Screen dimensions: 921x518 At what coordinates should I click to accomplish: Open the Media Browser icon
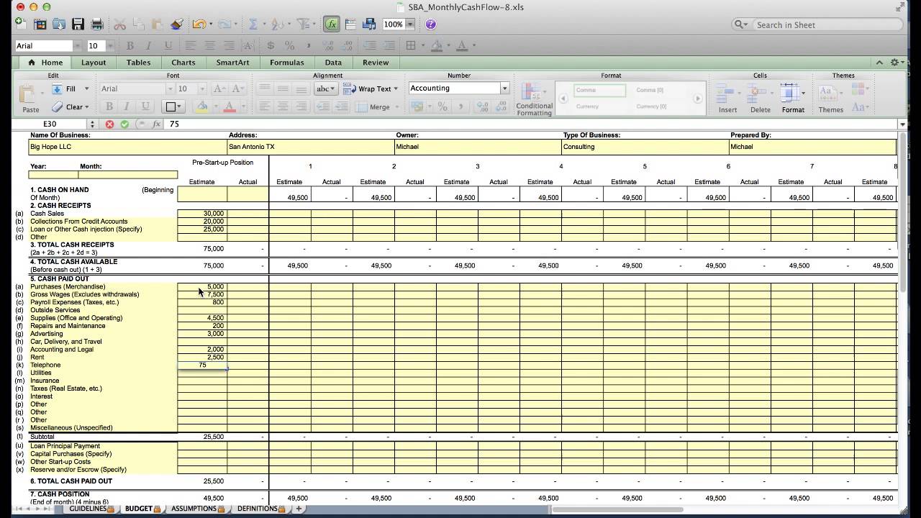click(x=369, y=24)
